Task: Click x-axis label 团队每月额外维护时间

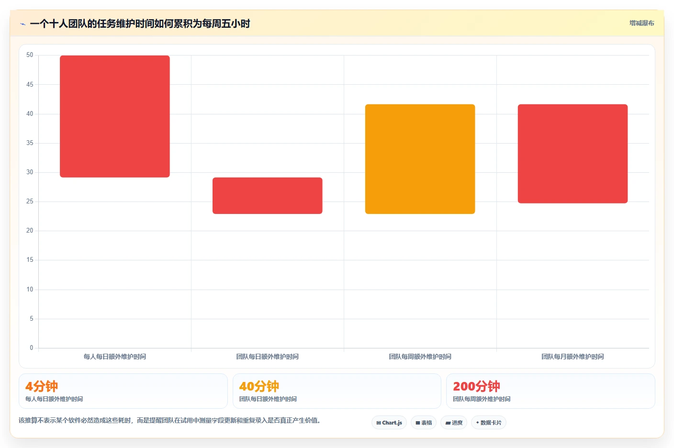Action: tap(573, 357)
